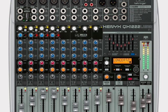Viewport: 168px width, 112px height.
Task: Adjust the channel 9/10 BAL knob
Action: 85,77
